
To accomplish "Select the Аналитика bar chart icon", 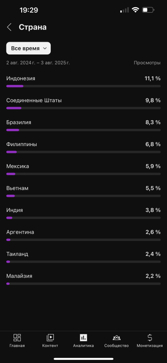I will pos(83,338).
